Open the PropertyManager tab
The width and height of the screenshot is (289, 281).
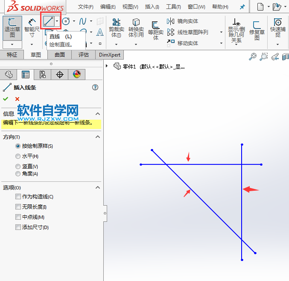pyautogui.click(x=26, y=75)
